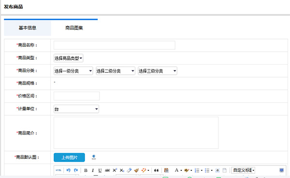Expand the 选择二级分类 dropdown
This screenshot has height=178, width=290.
115,71
